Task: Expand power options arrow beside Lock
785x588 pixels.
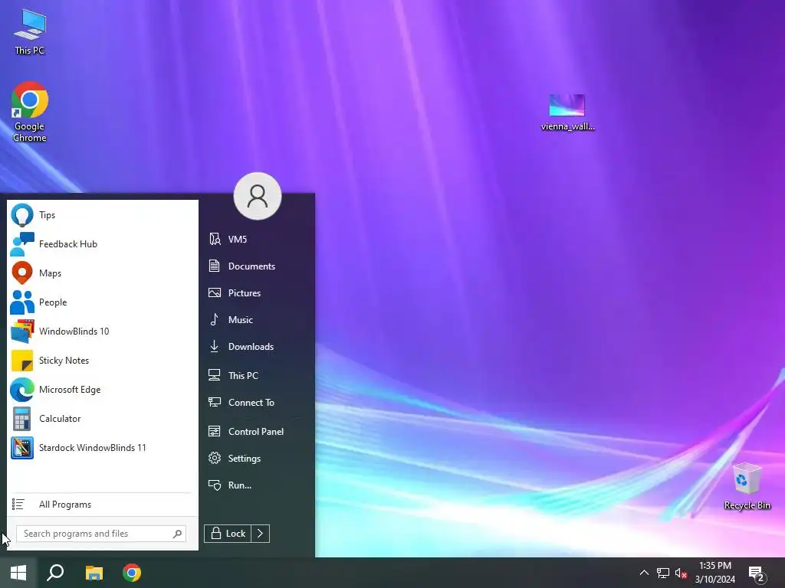Action: pyautogui.click(x=261, y=534)
